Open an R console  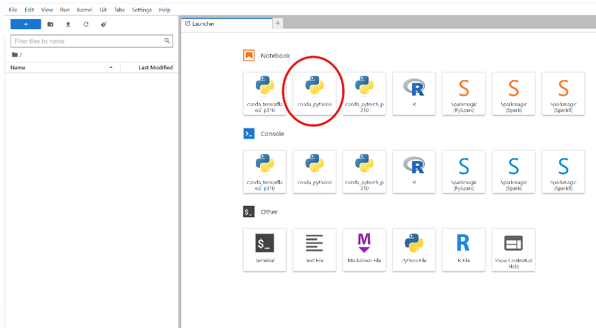pyautogui.click(x=414, y=172)
